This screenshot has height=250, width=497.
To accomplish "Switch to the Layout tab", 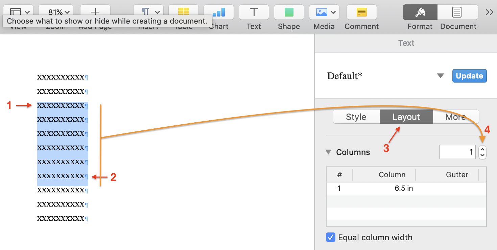I will coord(406,117).
